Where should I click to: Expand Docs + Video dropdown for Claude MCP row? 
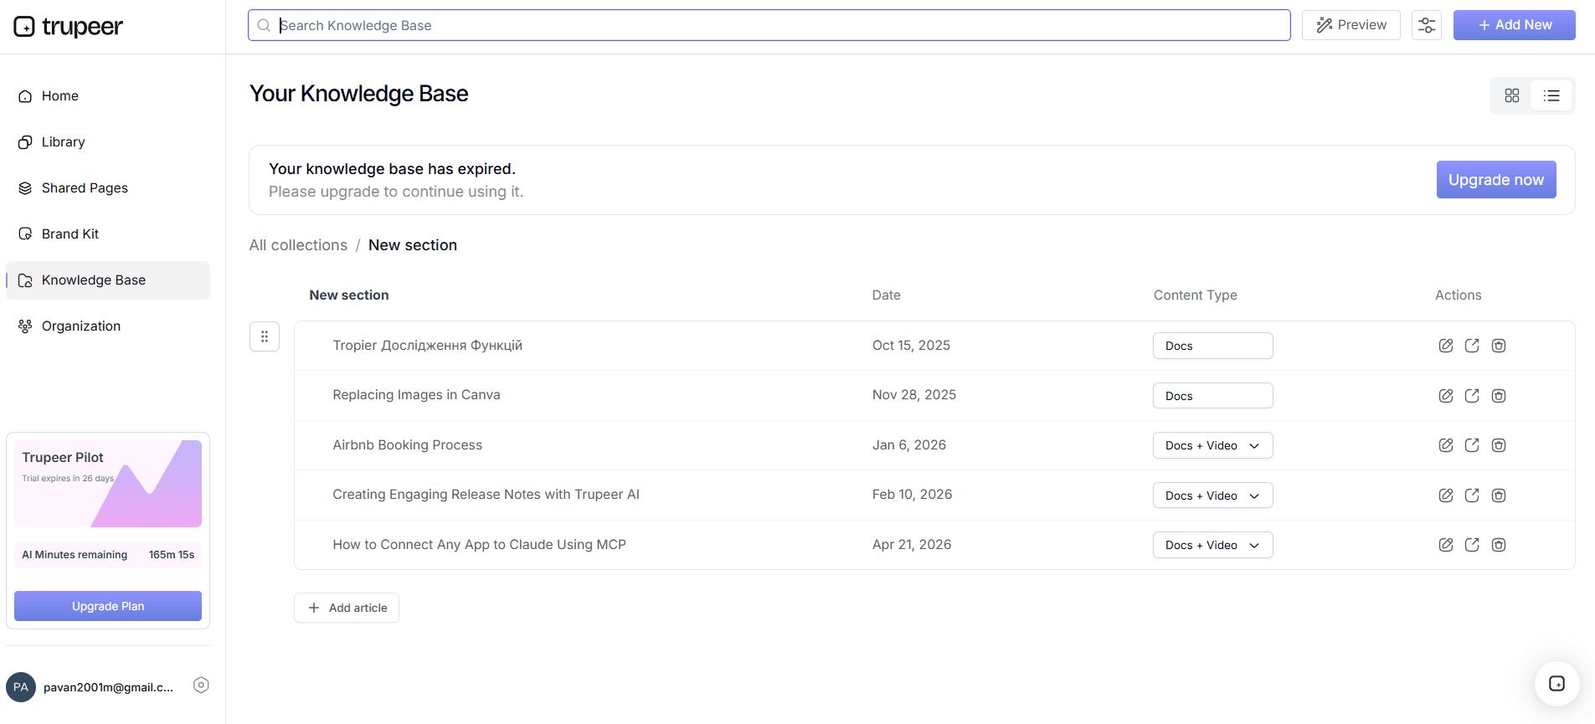pyautogui.click(x=1212, y=545)
